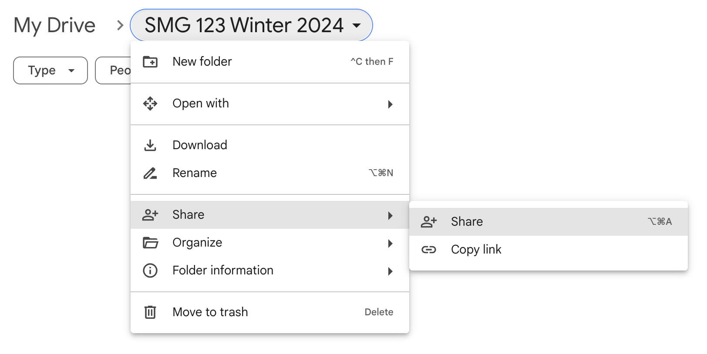The height and width of the screenshot is (354, 707).
Task: Click the Organize folder icon
Action: 150,243
